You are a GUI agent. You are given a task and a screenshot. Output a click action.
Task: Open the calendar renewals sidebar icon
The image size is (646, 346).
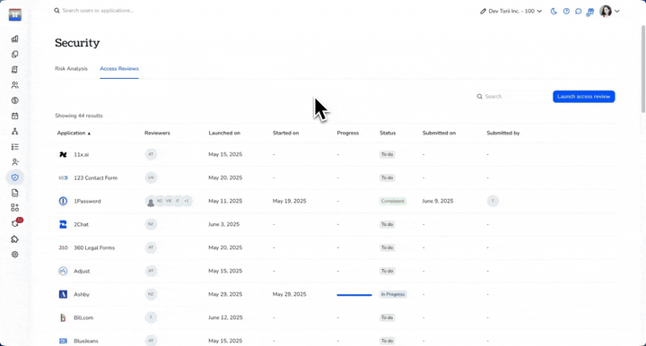click(x=15, y=116)
